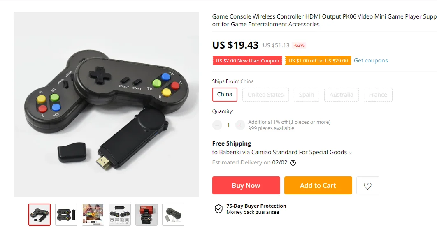Open the last thumbnail of controller and stick

coord(173,215)
